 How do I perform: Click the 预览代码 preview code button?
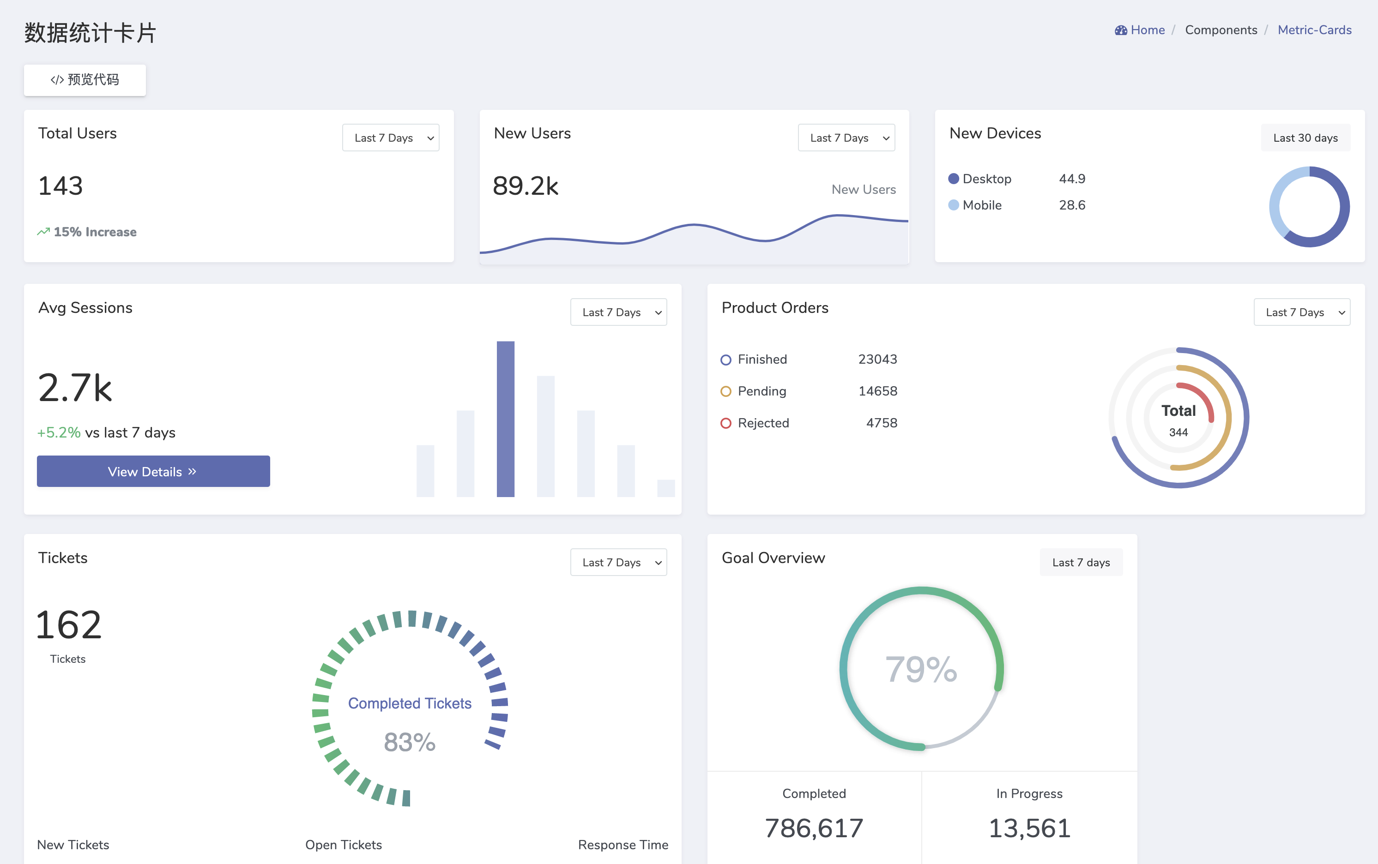[x=85, y=80]
